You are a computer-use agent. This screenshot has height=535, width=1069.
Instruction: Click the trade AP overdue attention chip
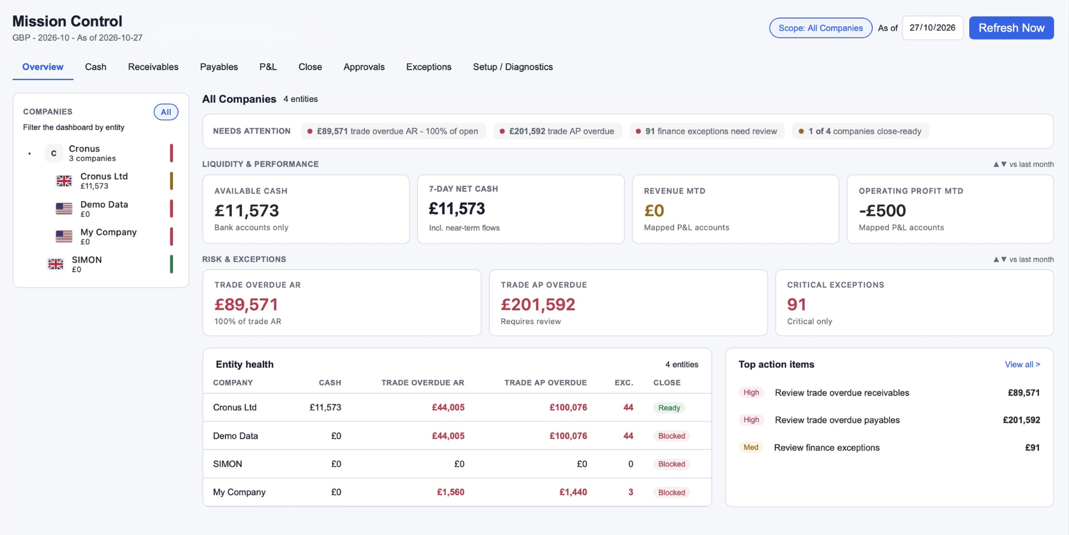558,131
